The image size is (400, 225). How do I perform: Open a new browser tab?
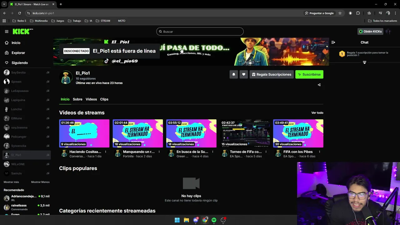(61, 4)
